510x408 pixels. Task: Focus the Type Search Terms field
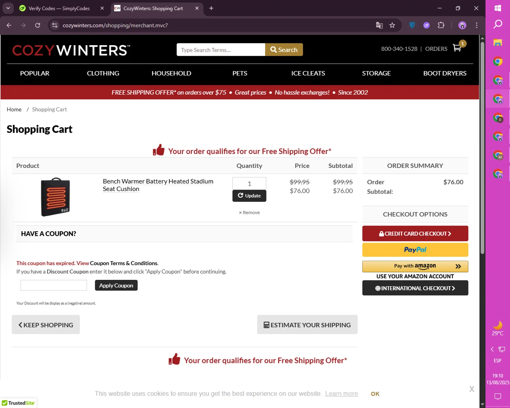coord(221,50)
